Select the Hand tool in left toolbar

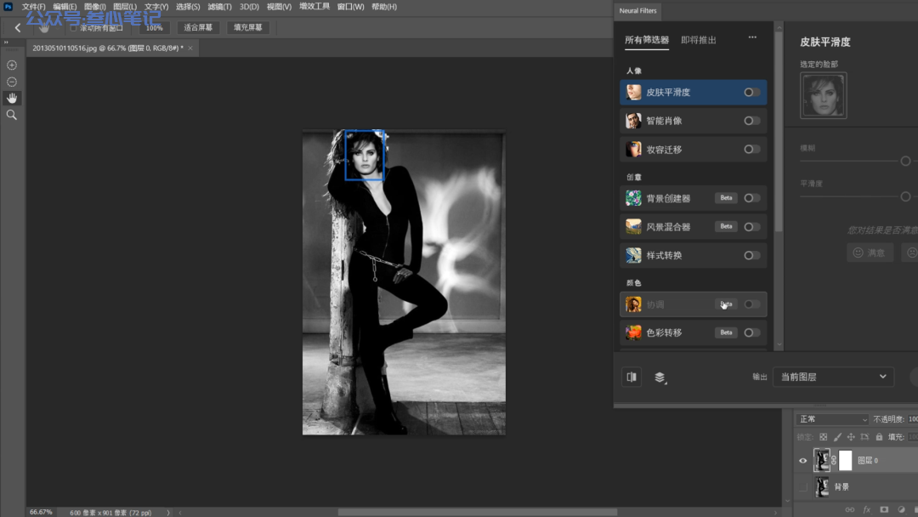click(12, 98)
